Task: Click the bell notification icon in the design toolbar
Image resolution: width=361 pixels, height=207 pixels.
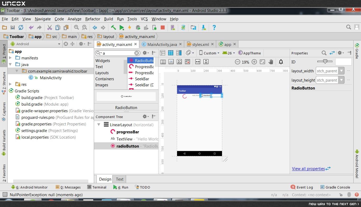Action: click(x=281, y=62)
